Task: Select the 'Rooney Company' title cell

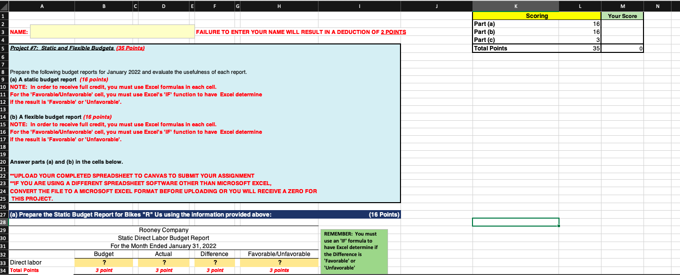Action: click(x=163, y=230)
